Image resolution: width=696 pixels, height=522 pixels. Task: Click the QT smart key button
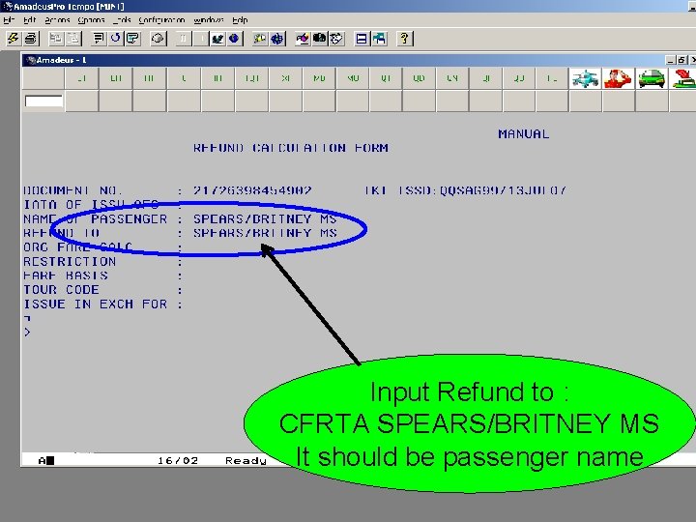click(386, 78)
